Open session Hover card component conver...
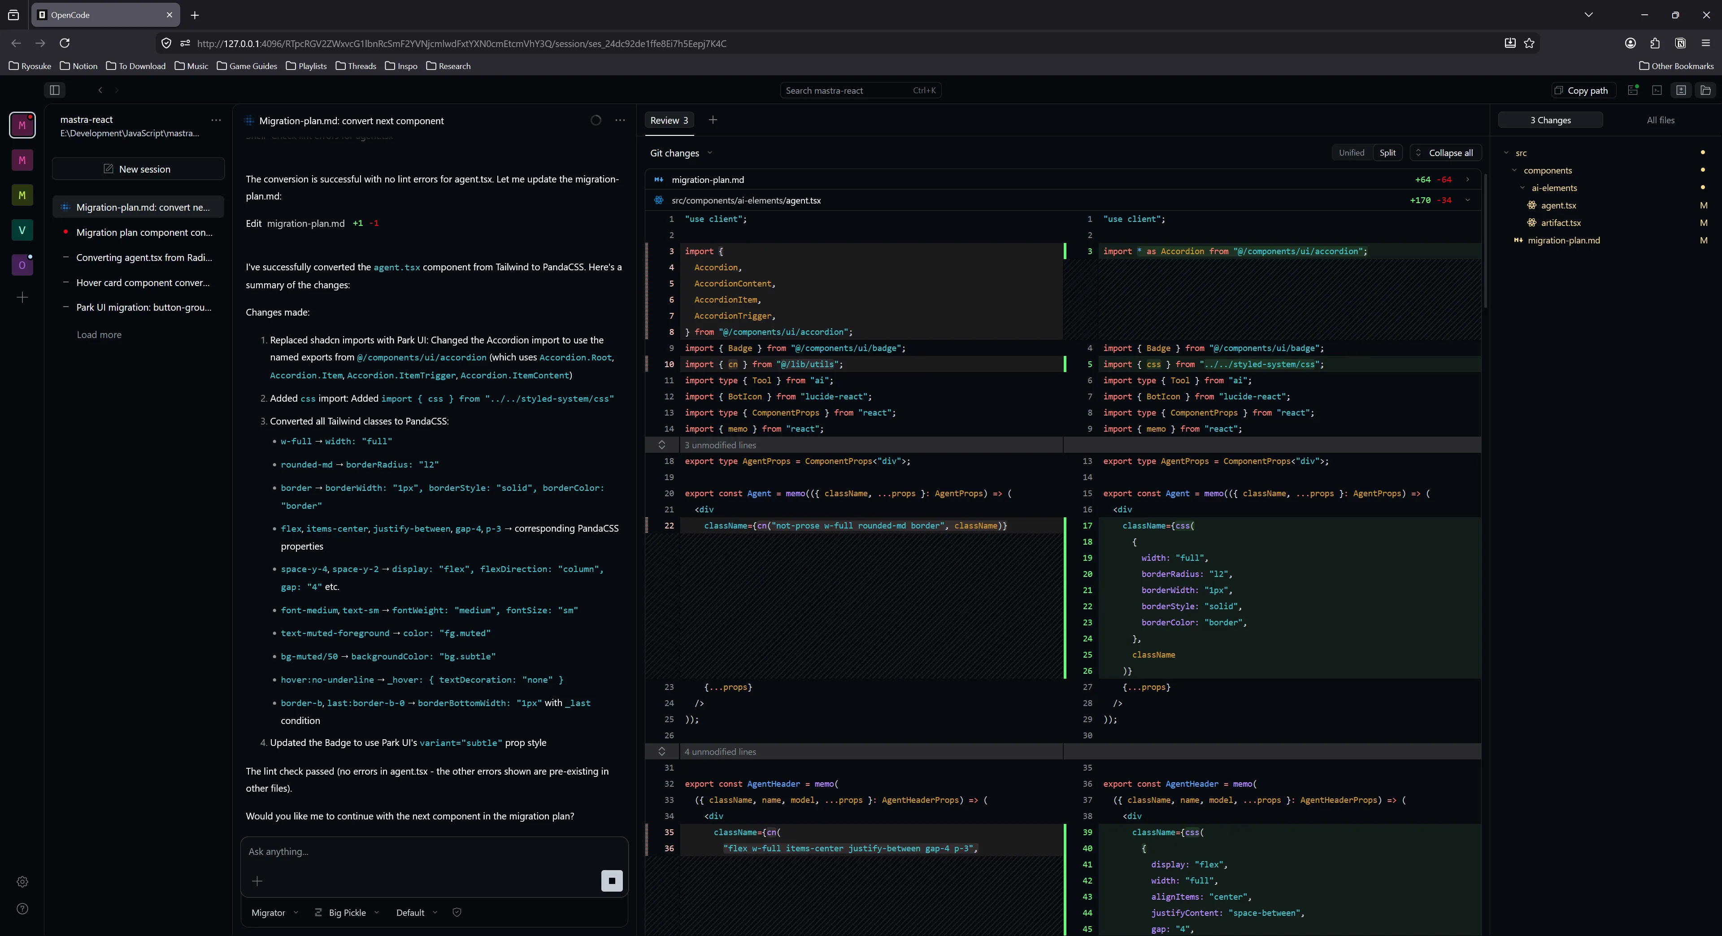Image resolution: width=1722 pixels, height=936 pixels. click(138, 282)
